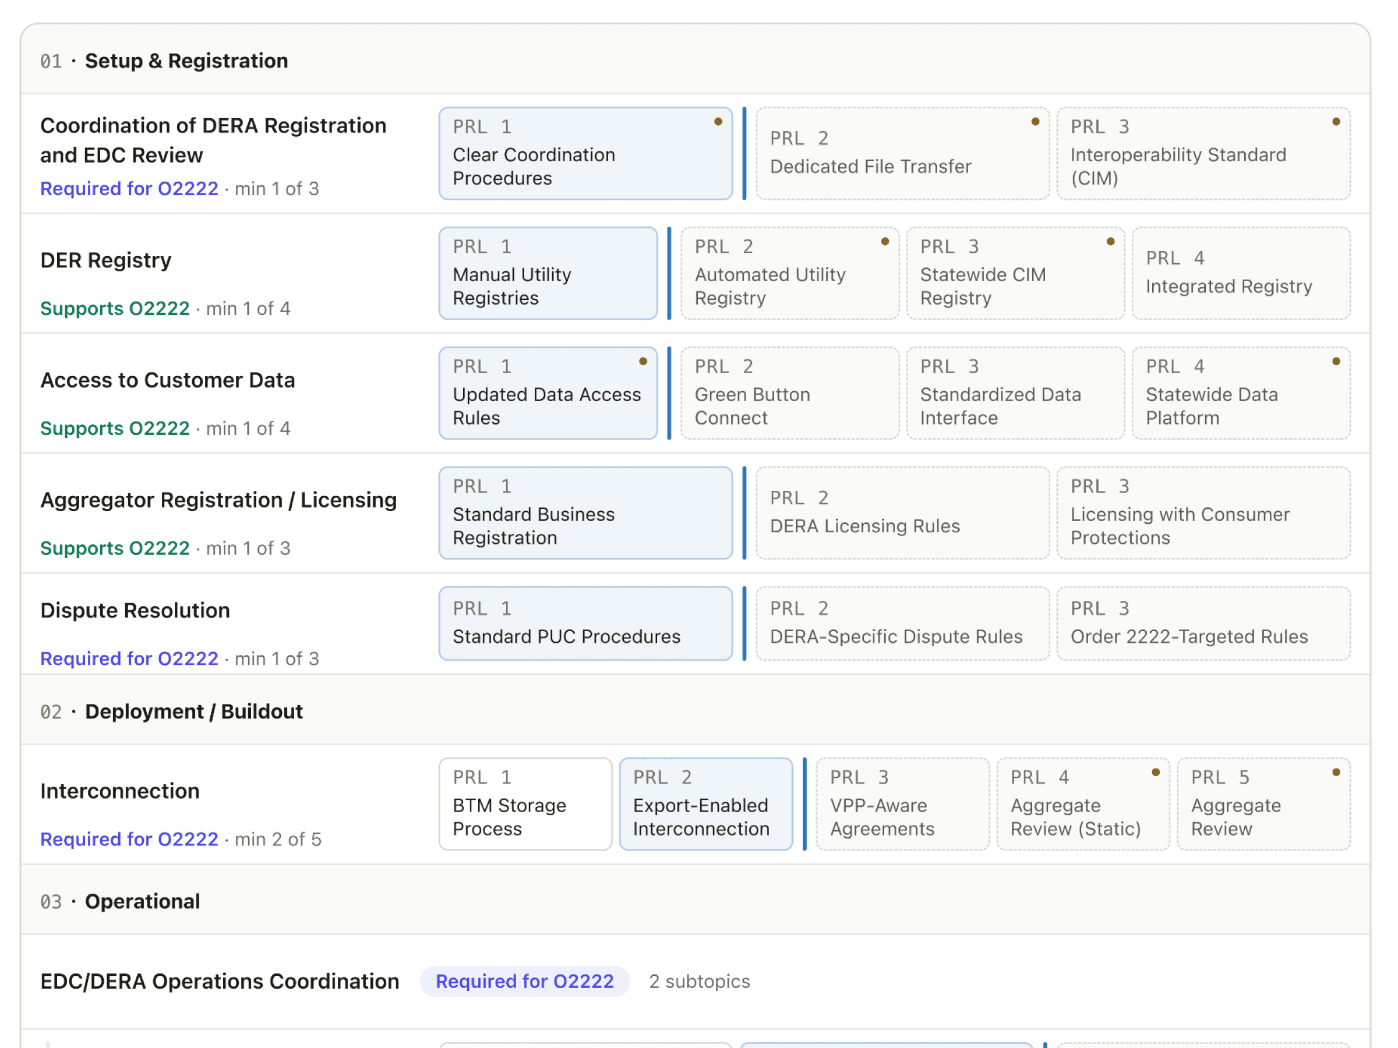This screenshot has height=1048, width=1398.
Task: Choose Interoperability Standard (CIM) PRL 3 card
Action: click(1203, 154)
